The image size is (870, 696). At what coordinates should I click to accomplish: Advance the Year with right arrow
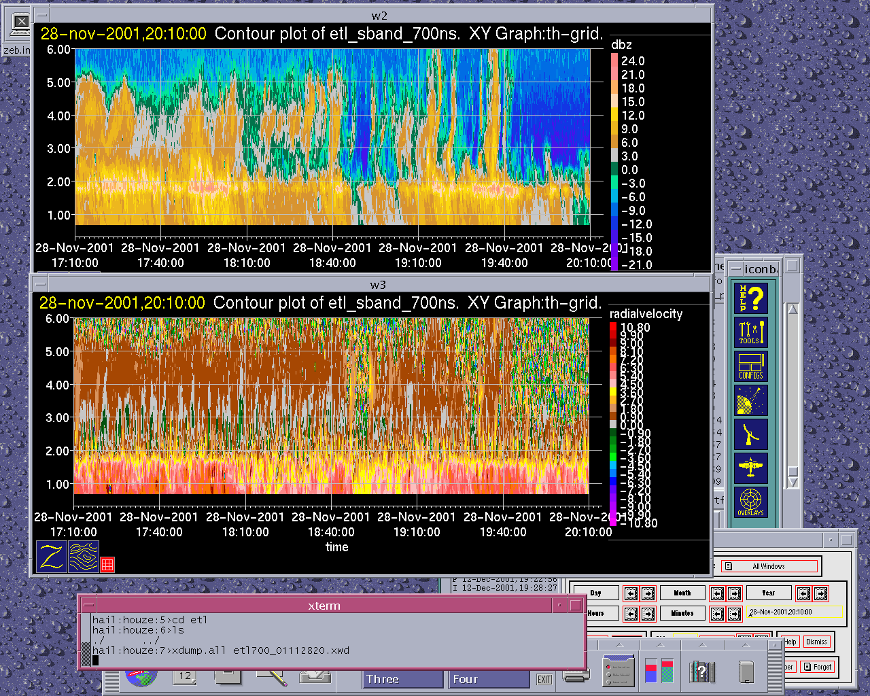click(820, 593)
